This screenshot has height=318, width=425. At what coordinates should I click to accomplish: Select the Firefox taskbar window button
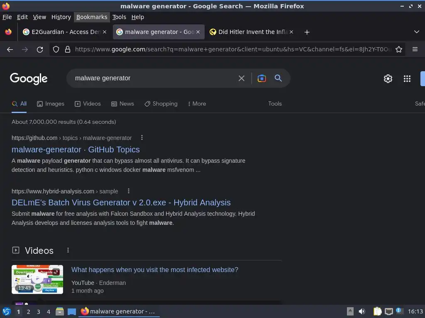point(119,311)
